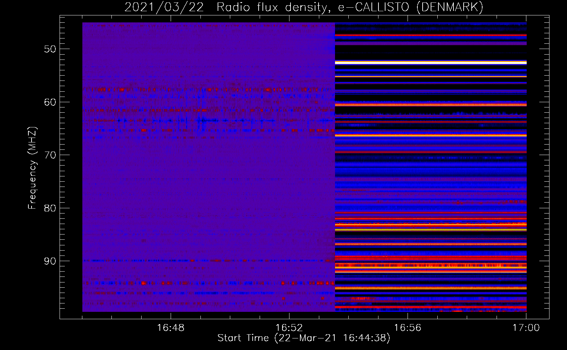Click the 16:52 time tick label

coord(289,328)
